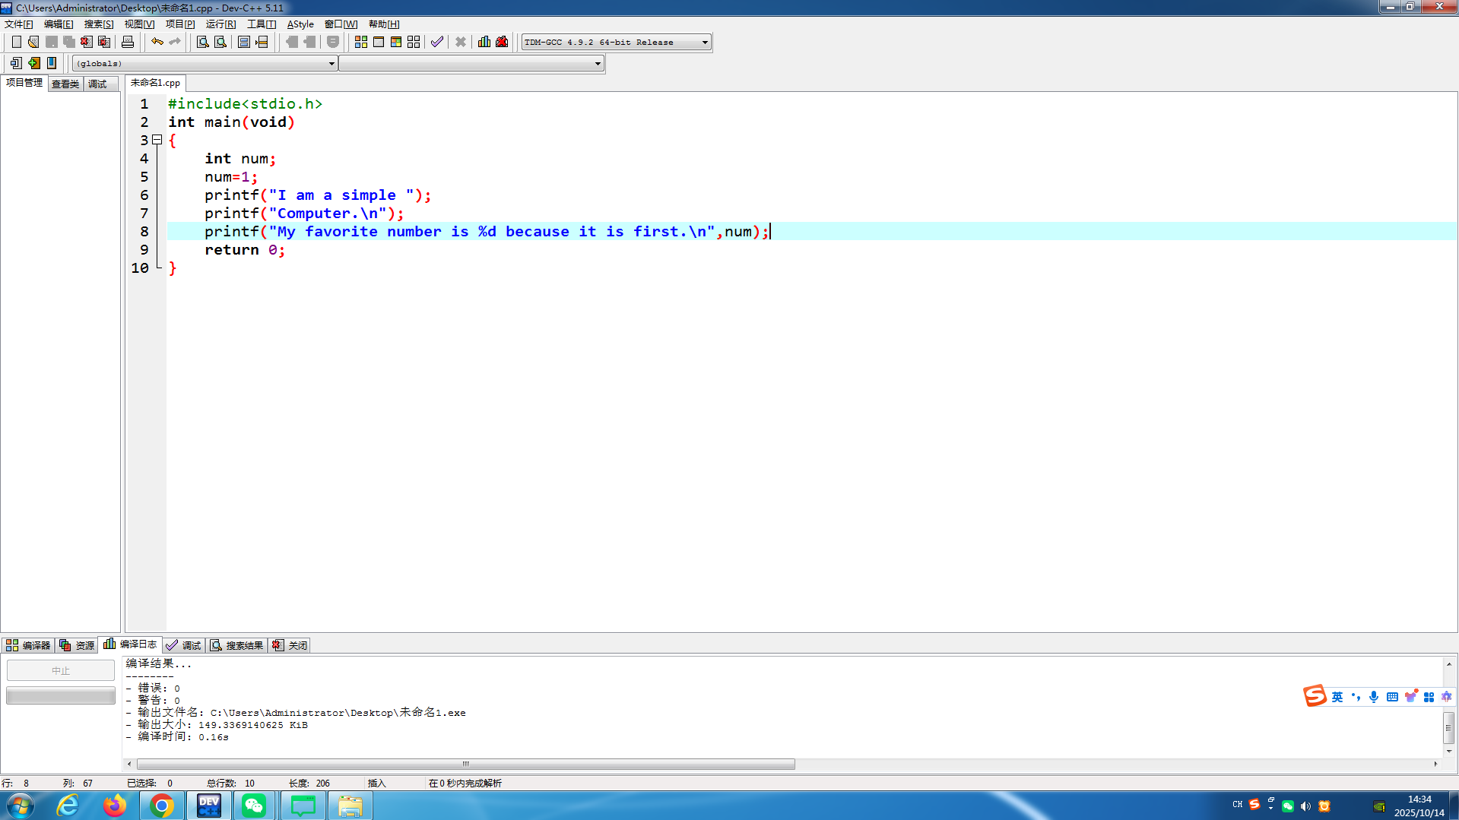The image size is (1459, 820).
Task: Click the Open file toolbar icon
Action: tap(33, 42)
